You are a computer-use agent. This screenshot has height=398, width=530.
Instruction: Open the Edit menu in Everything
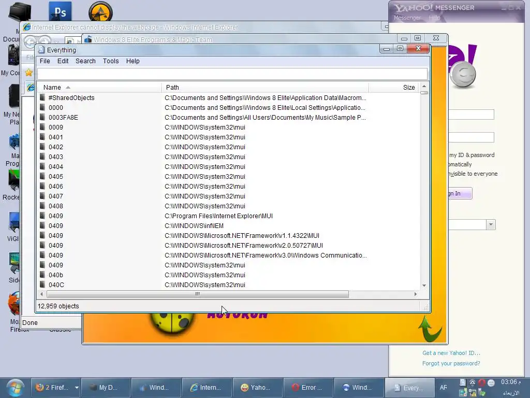[x=63, y=61]
